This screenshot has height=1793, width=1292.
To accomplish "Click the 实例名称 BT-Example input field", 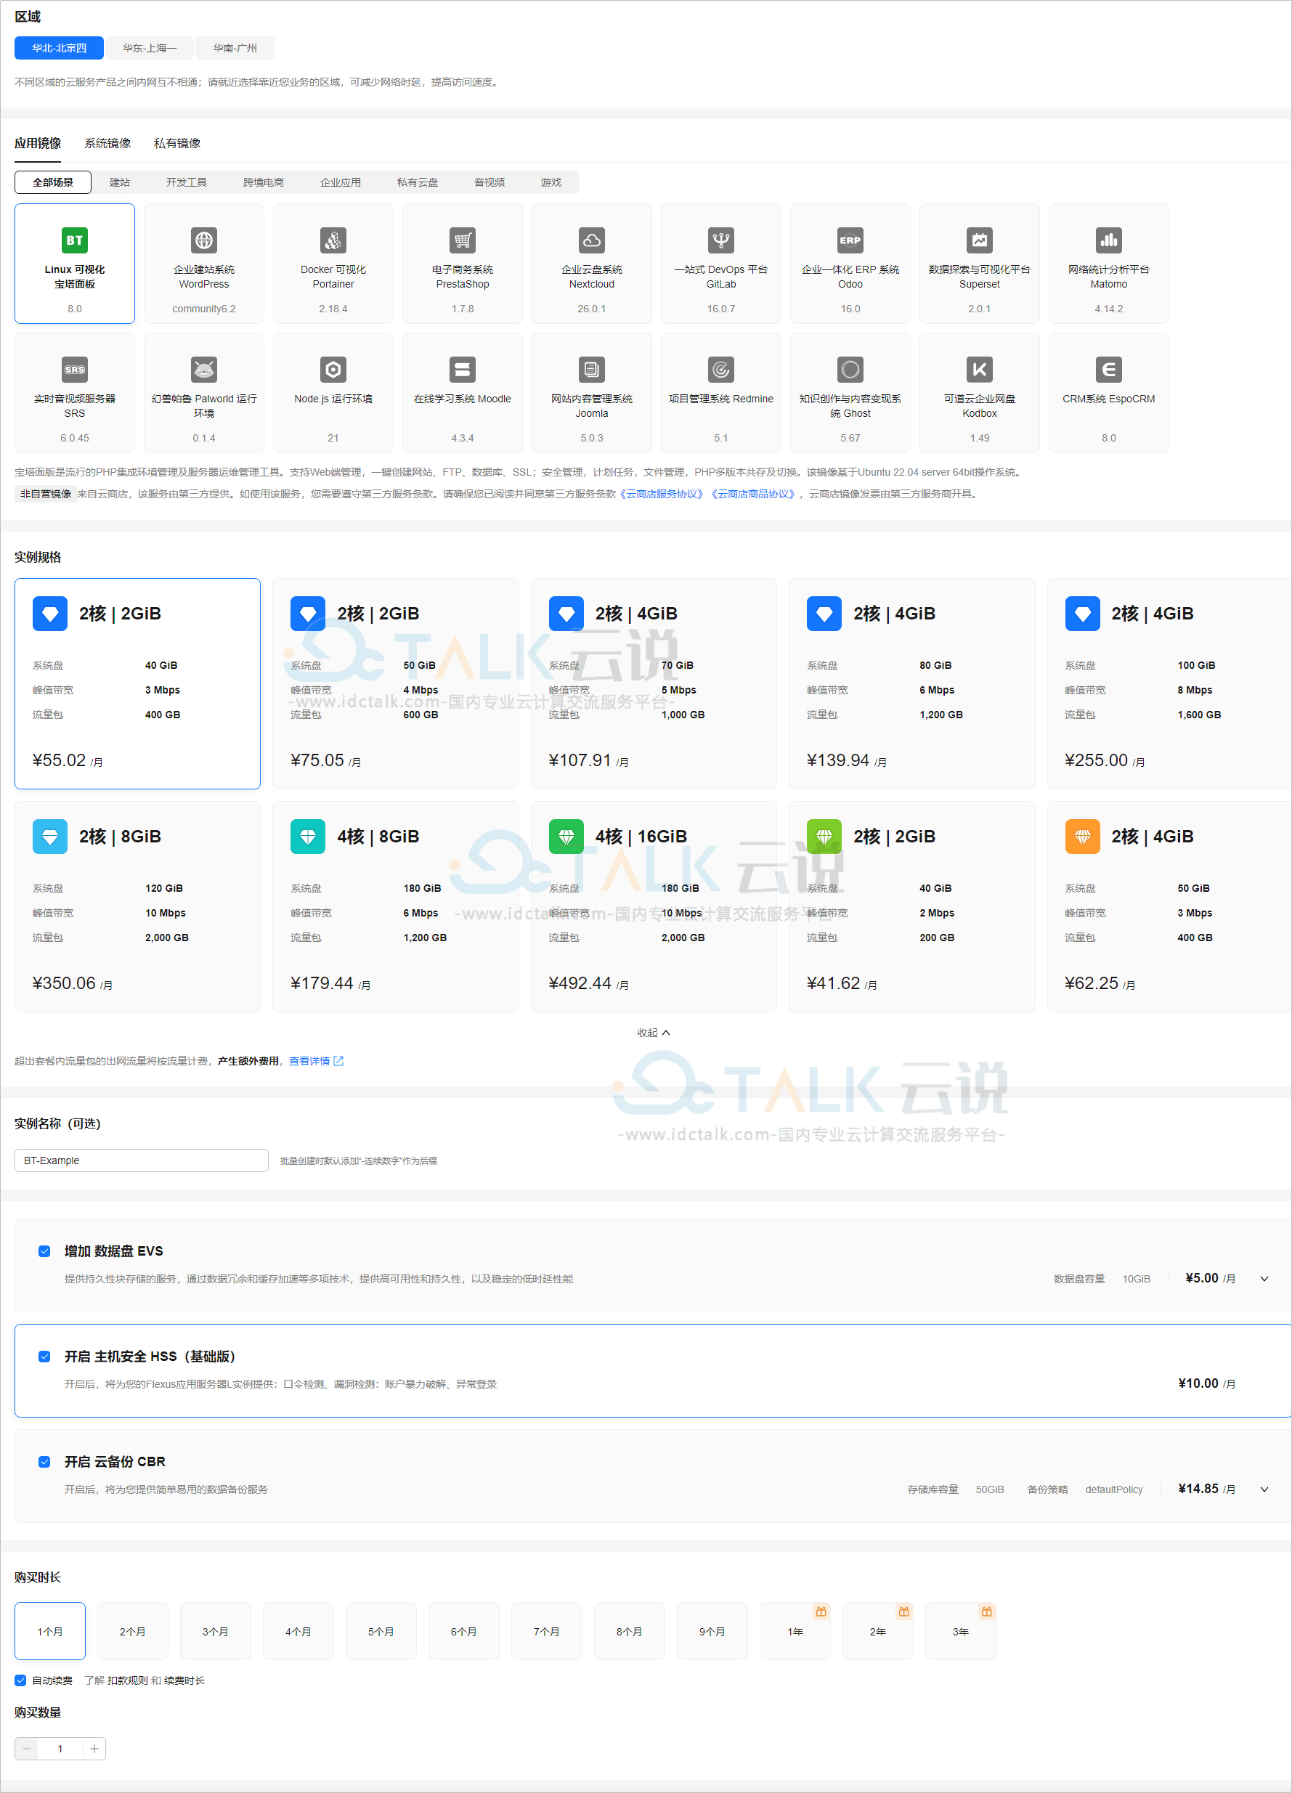I will pyautogui.click(x=142, y=1160).
